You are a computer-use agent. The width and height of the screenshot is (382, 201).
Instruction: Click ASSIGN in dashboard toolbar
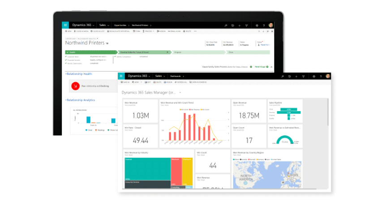point(168,82)
